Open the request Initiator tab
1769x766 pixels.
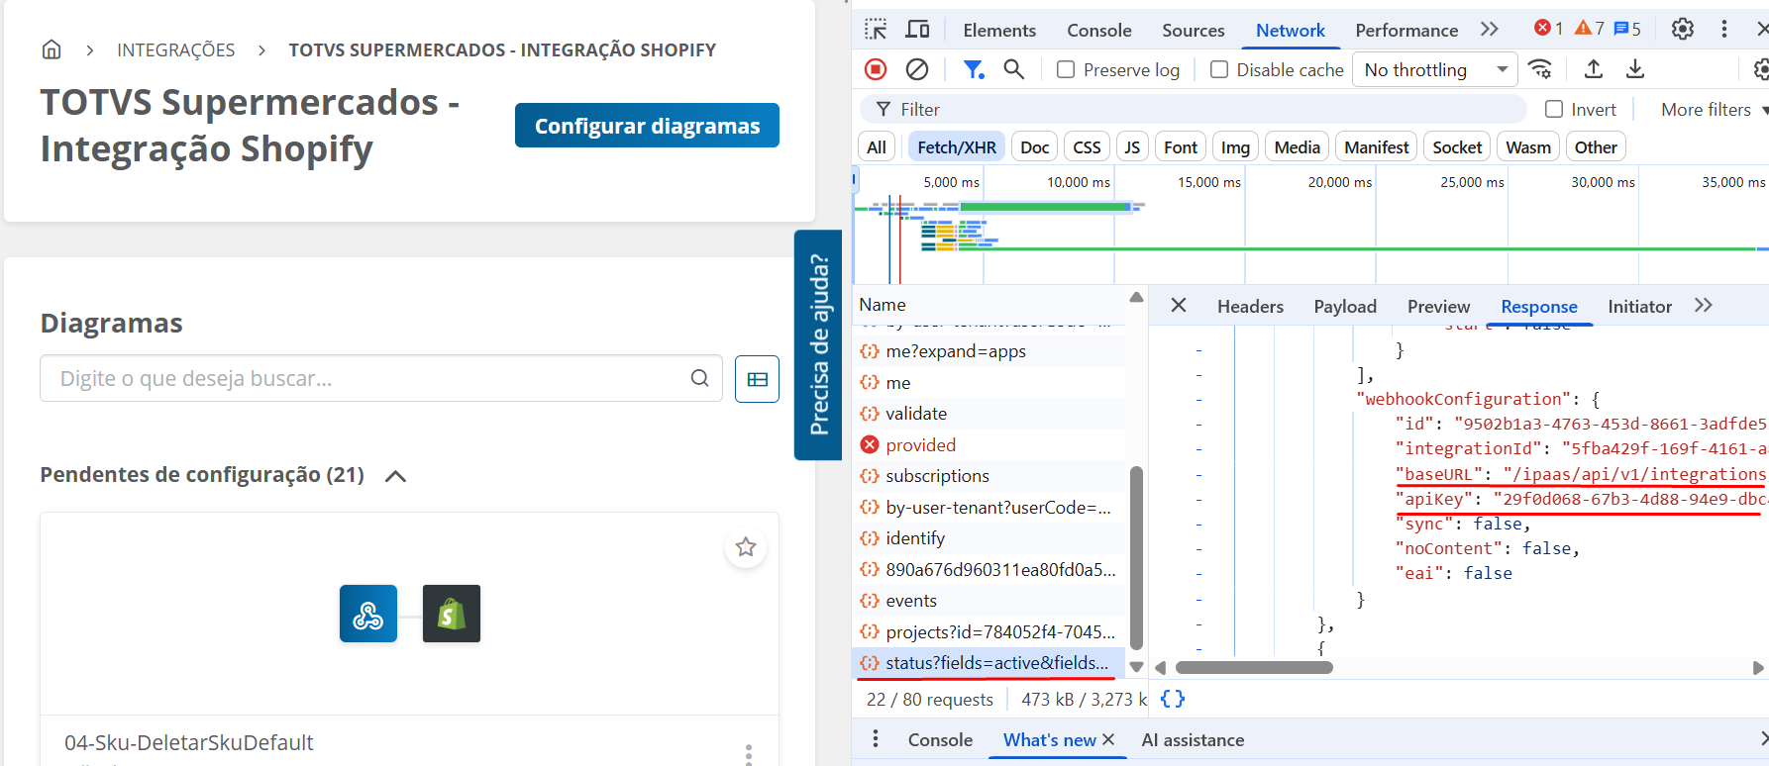(x=1639, y=307)
